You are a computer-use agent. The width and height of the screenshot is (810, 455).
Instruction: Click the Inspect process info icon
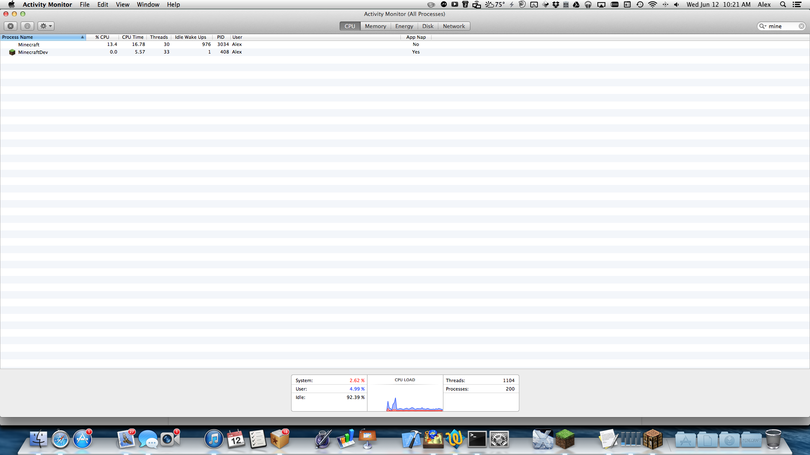(x=27, y=26)
